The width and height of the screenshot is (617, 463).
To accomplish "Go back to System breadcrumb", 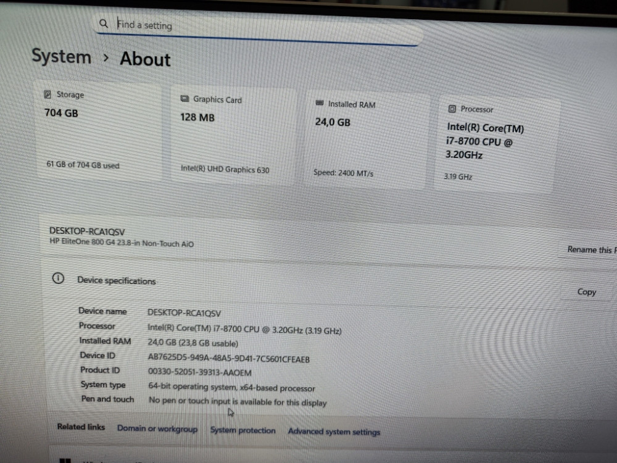I will 61,56.
